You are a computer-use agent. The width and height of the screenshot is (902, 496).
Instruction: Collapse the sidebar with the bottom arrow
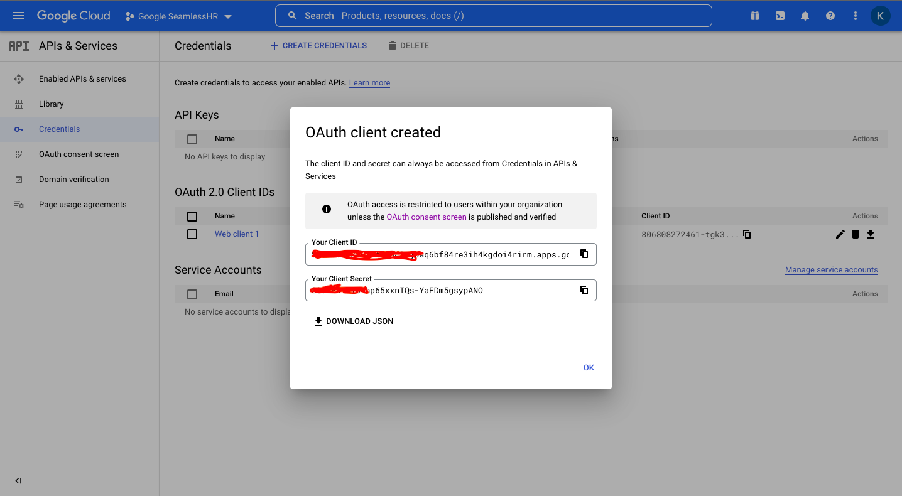[18, 481]
